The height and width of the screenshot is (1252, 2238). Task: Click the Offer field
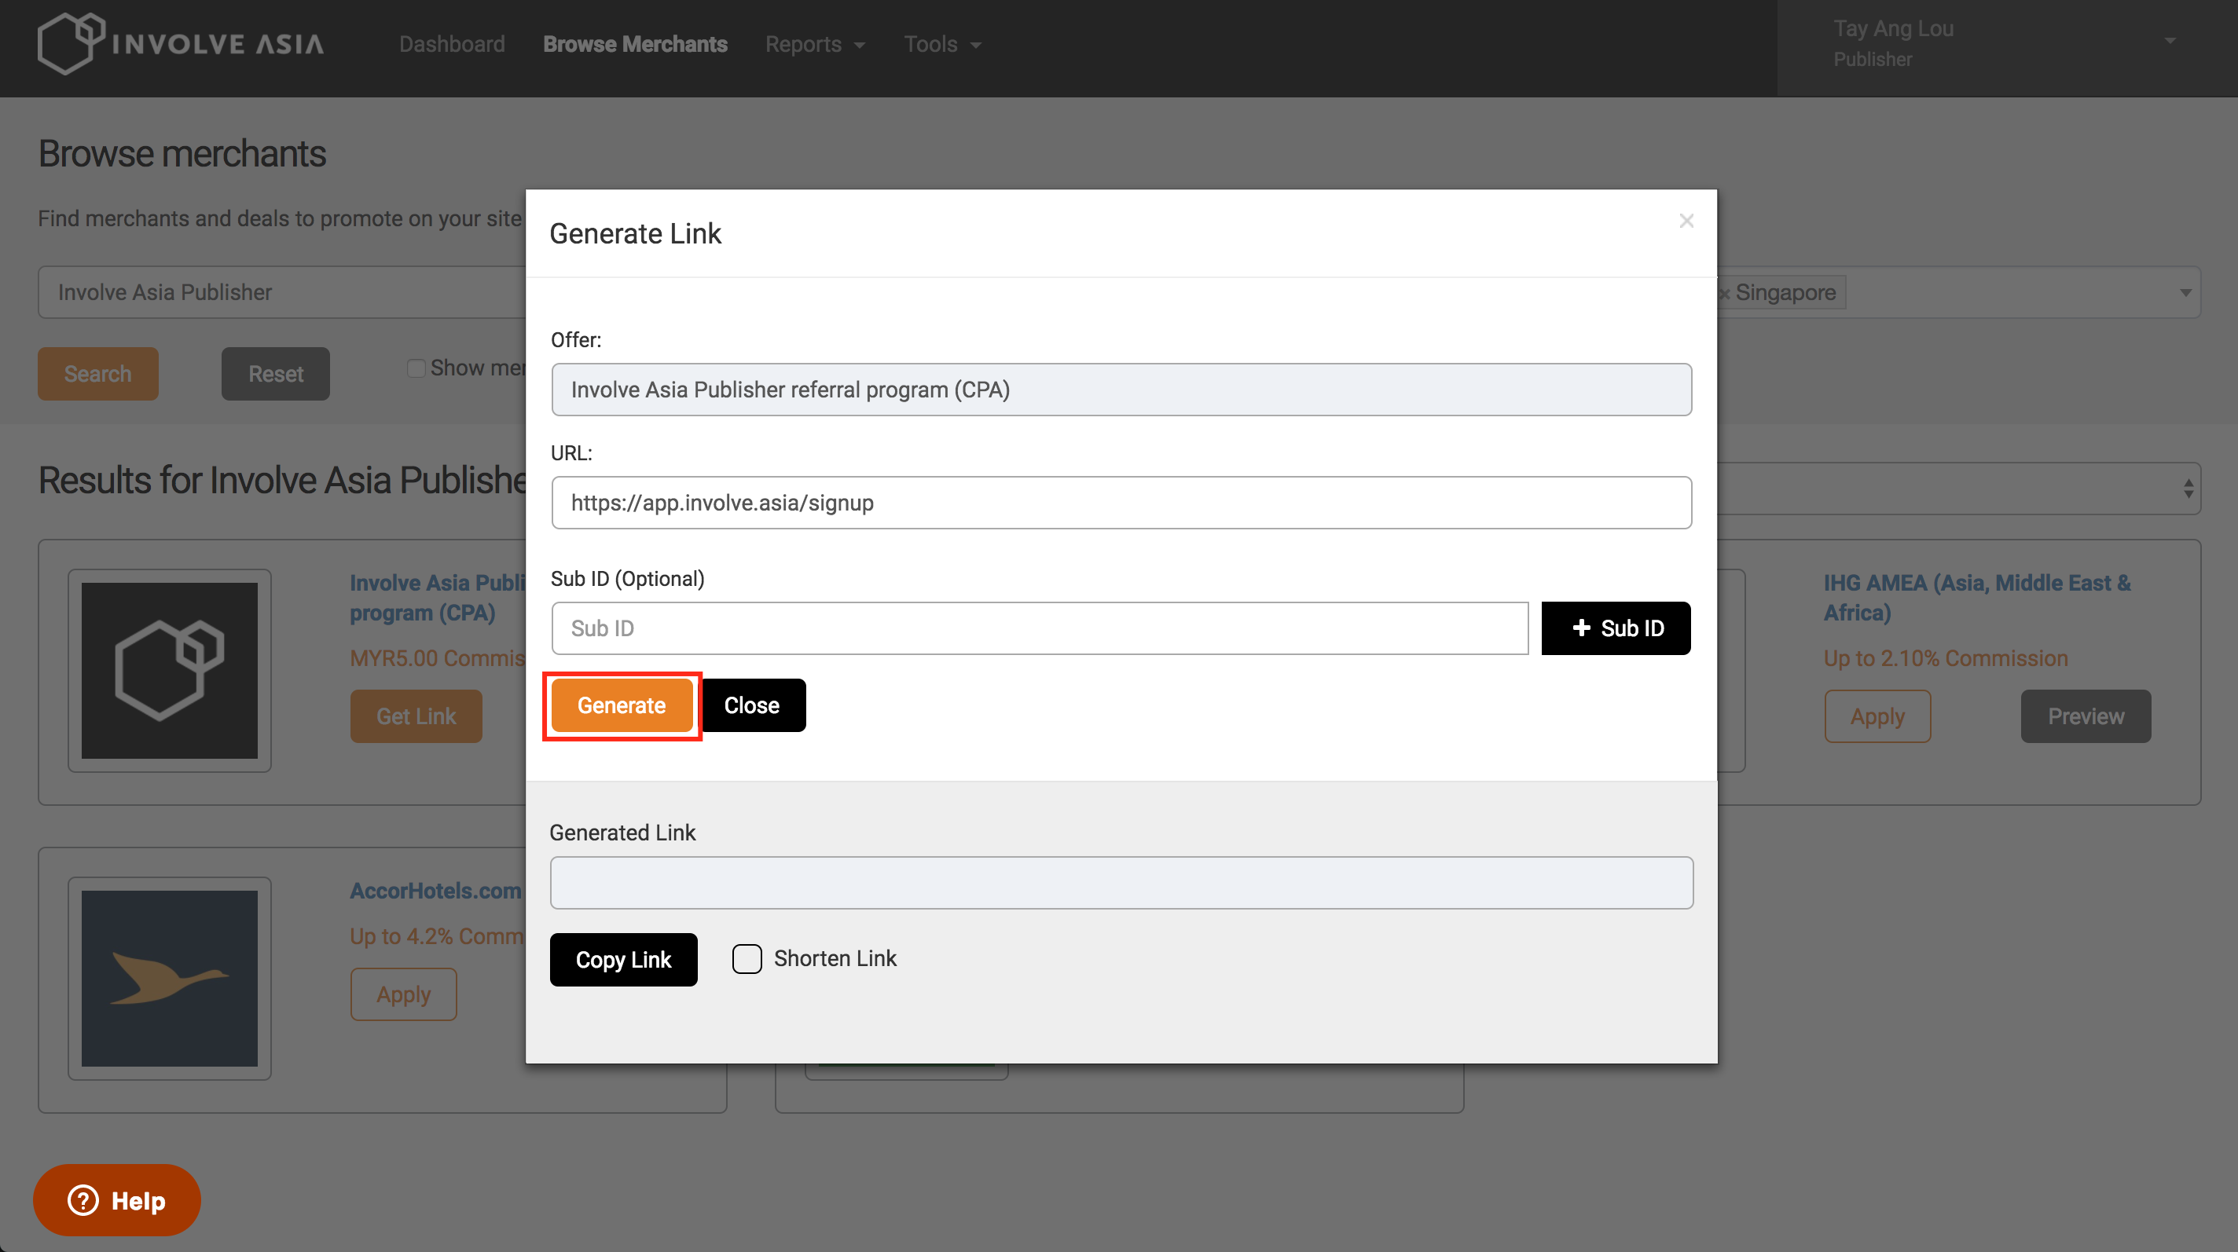click(1121, 390)
